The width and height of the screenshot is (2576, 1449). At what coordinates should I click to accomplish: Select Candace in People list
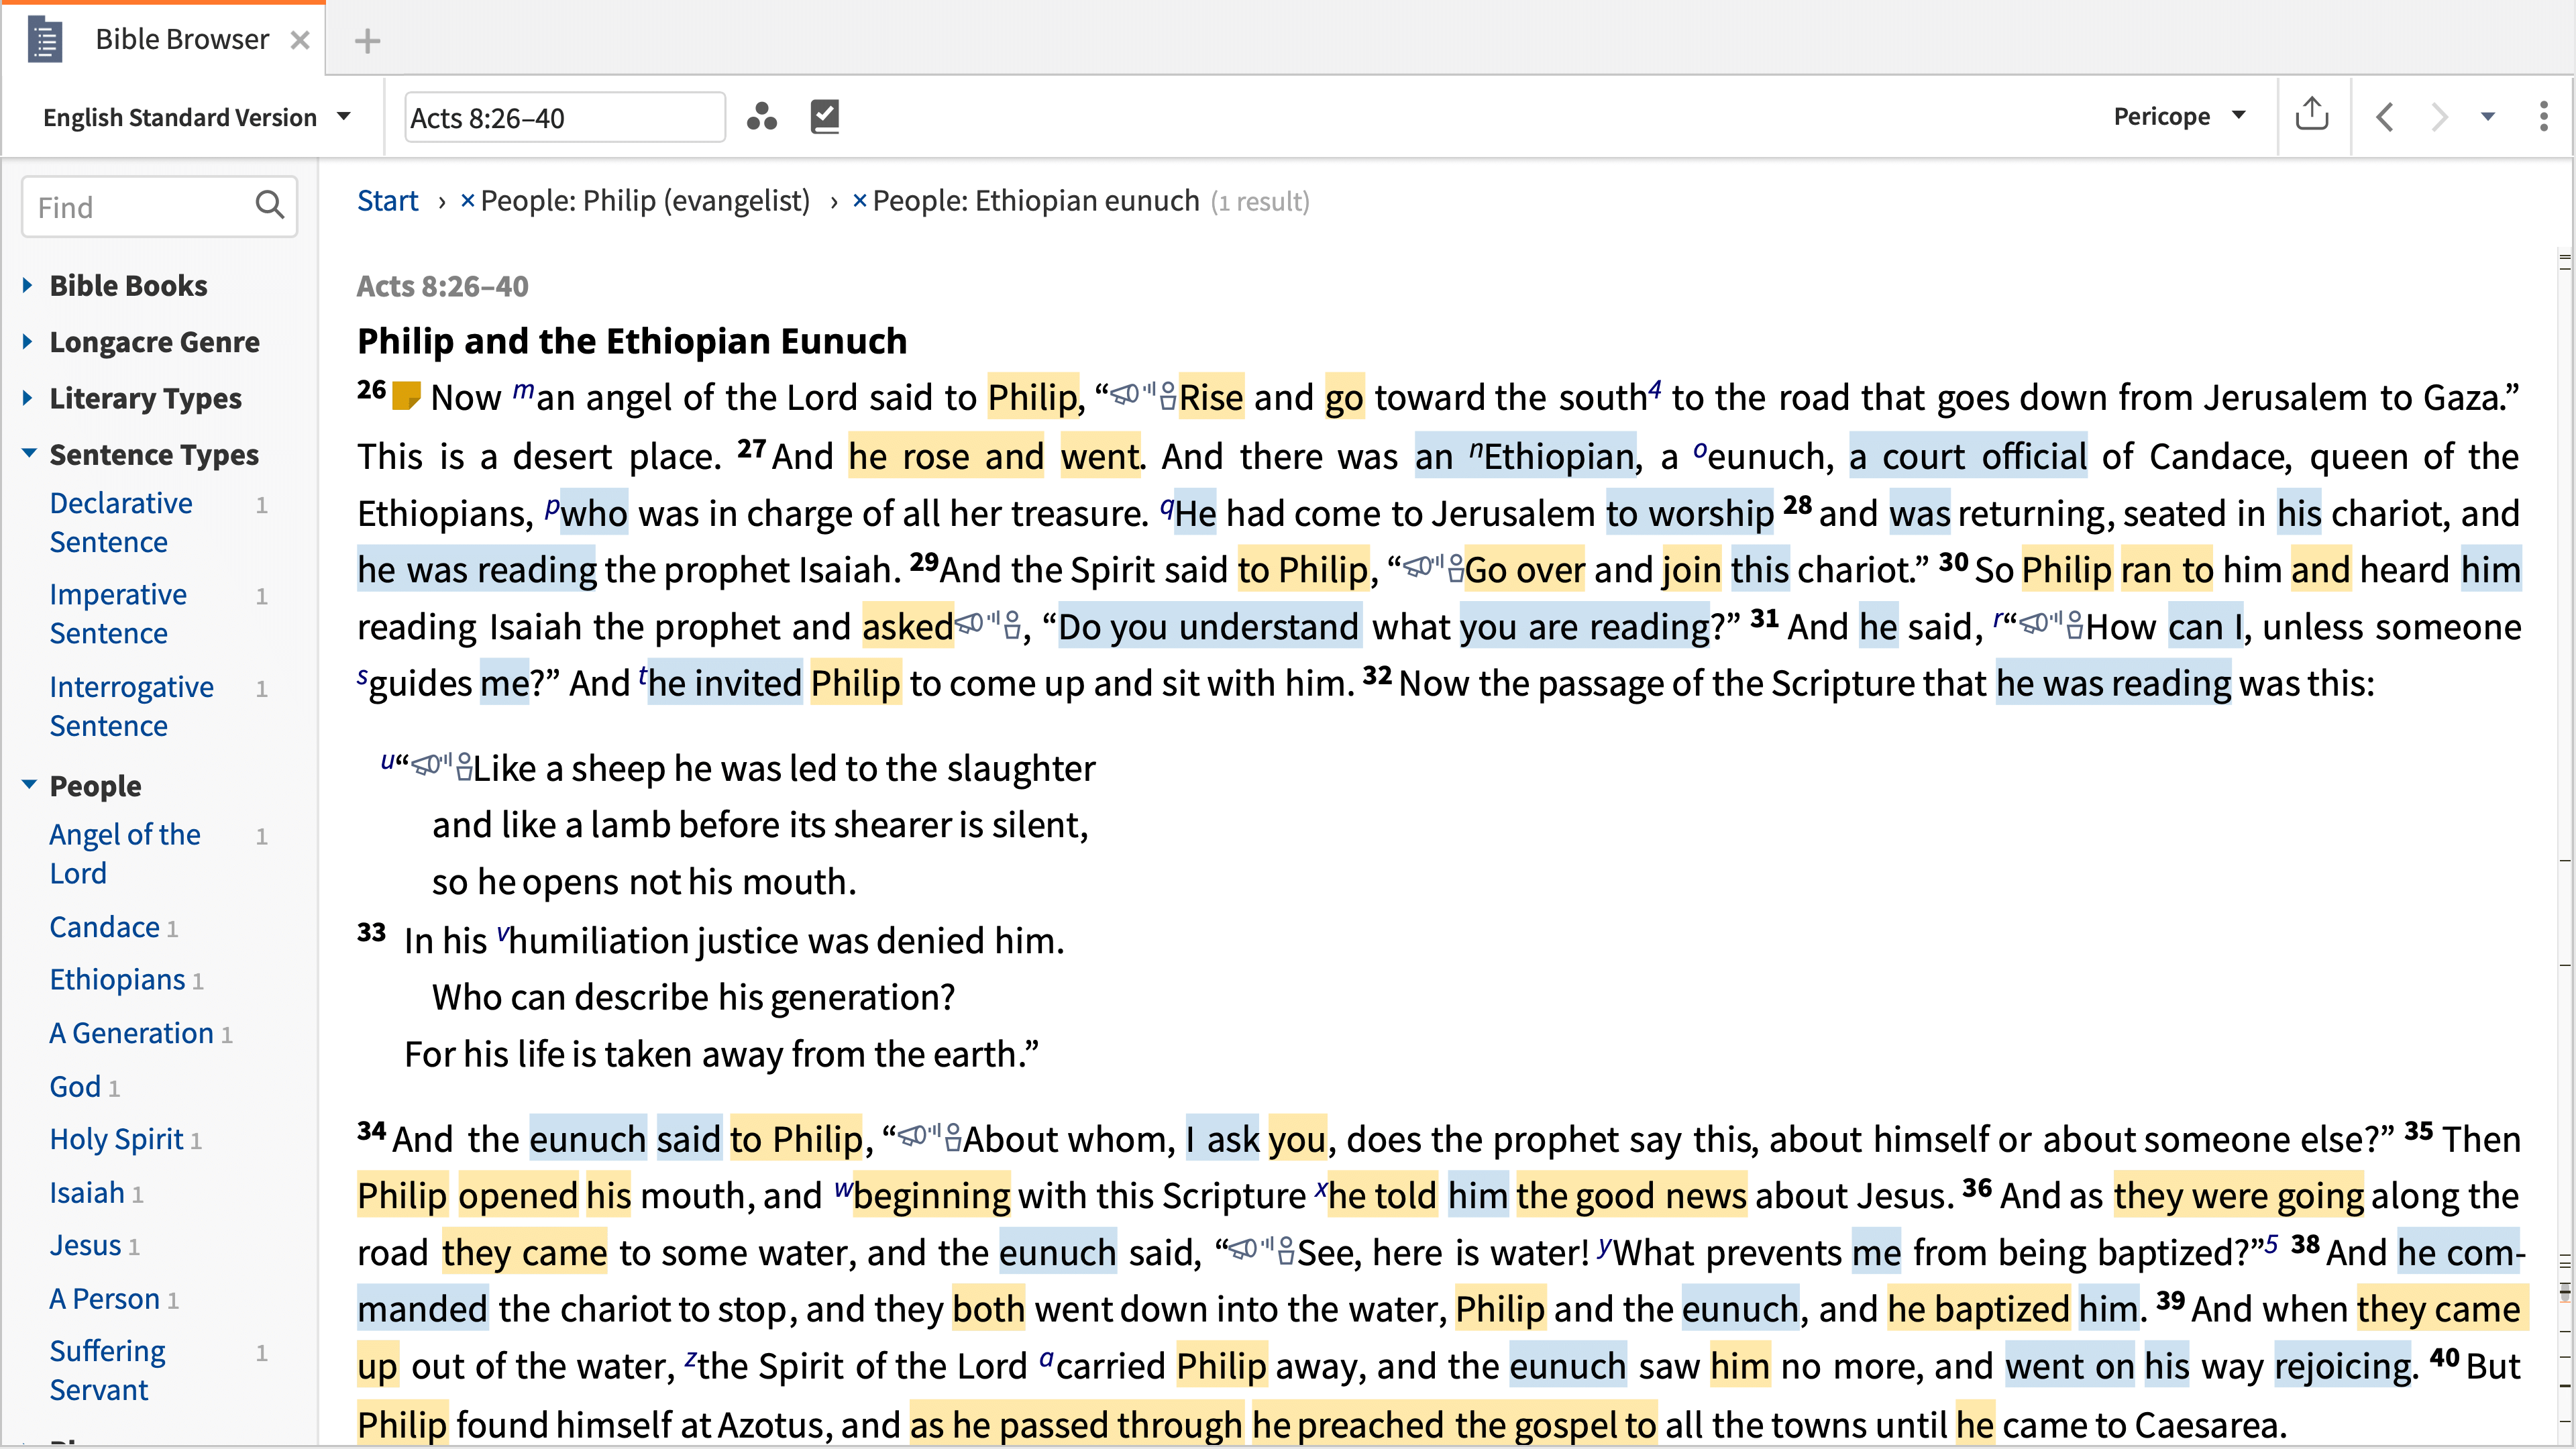click(105, 927)
